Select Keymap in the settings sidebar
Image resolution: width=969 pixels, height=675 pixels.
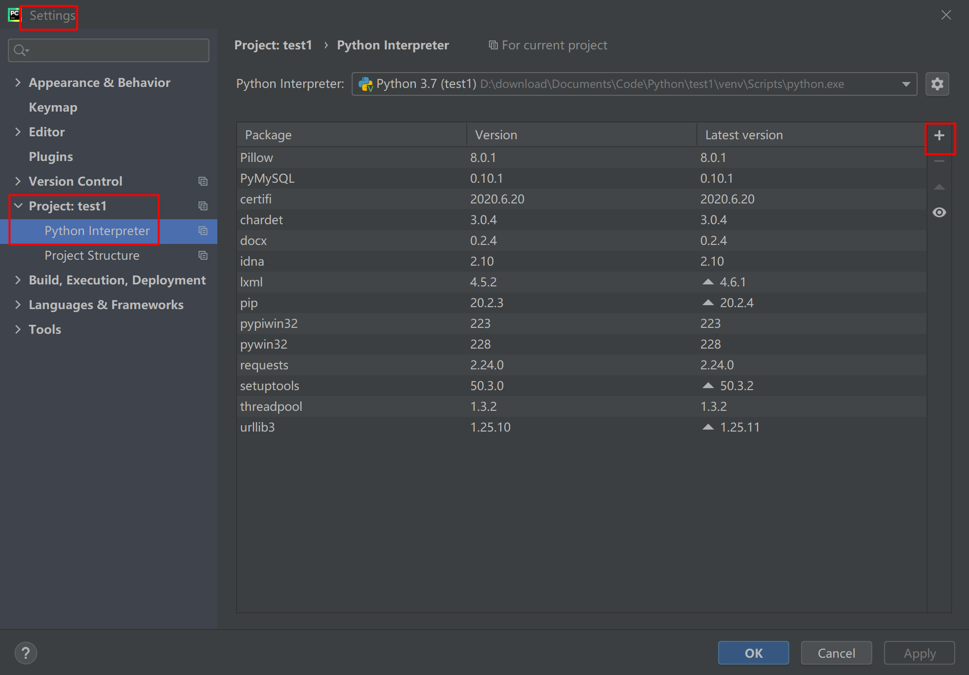pos(53,107)
